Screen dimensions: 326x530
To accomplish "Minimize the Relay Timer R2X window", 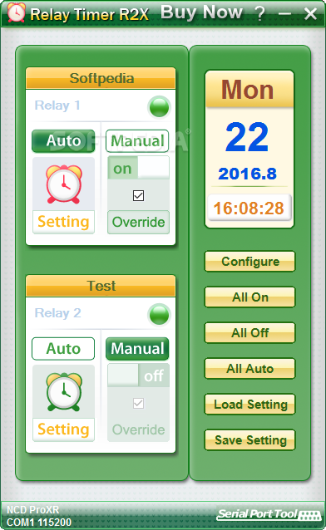I will (284, 14).
